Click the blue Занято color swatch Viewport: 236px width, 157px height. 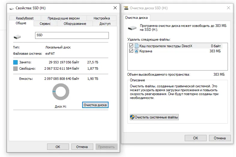[16, 63]
